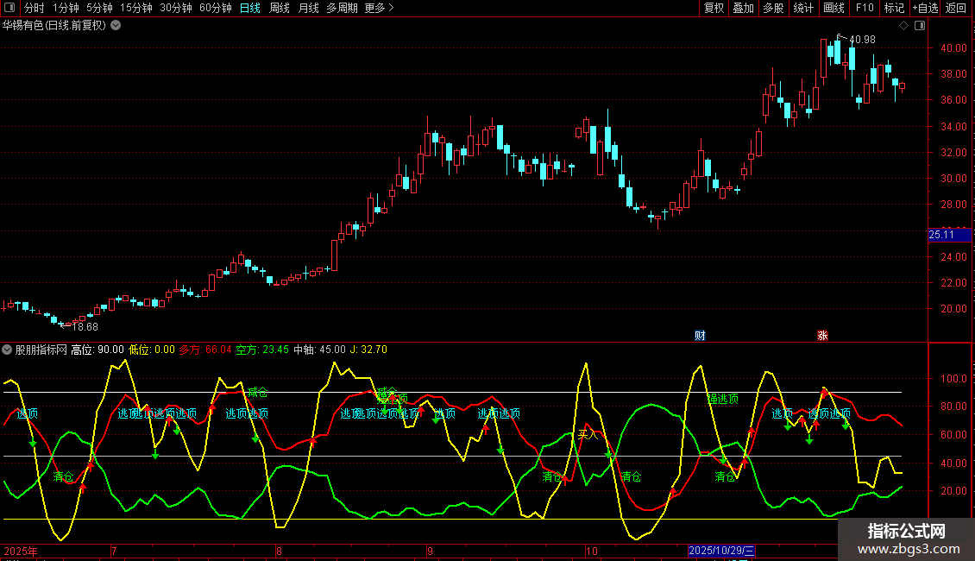Select the 60分钟 period

click(215, 8)
